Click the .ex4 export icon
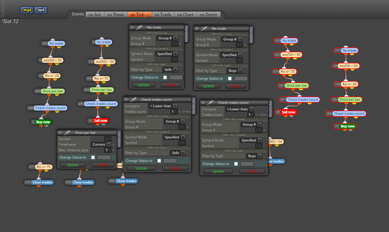 pos(41,10)
